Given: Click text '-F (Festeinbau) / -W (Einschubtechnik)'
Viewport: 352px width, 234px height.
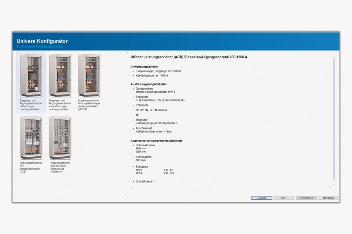Looking at the screenshot, I should (160, 100).
